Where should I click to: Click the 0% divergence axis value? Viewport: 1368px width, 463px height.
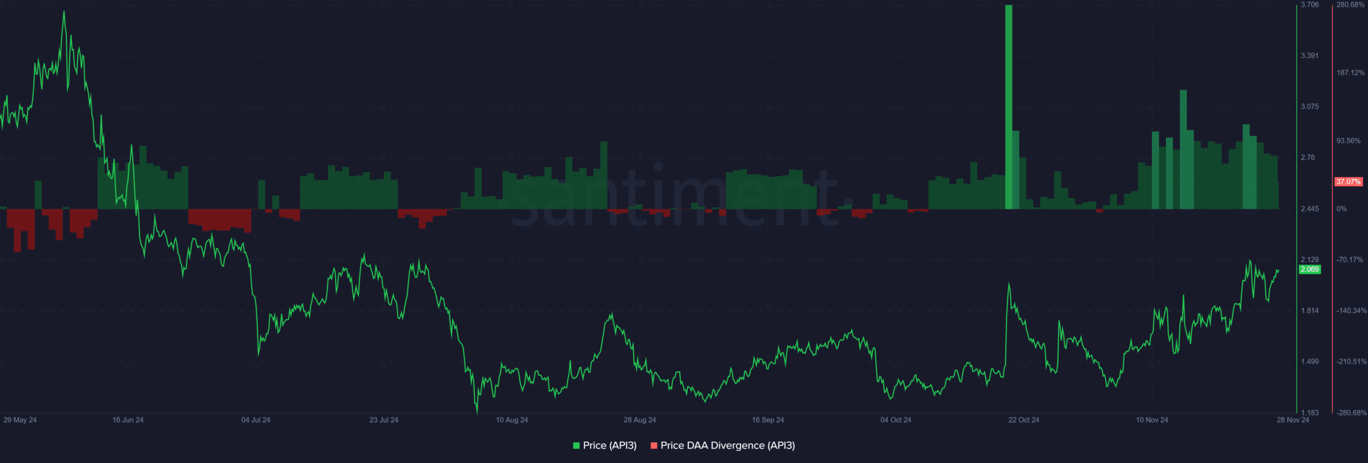coord(1341,209)
